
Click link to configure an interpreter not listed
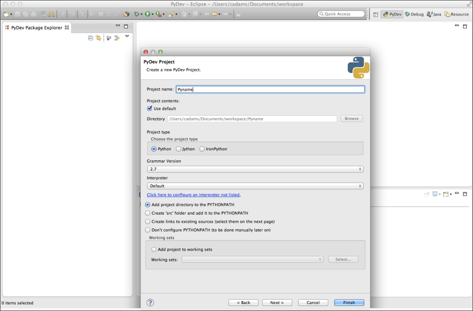[x=193, y=195]
